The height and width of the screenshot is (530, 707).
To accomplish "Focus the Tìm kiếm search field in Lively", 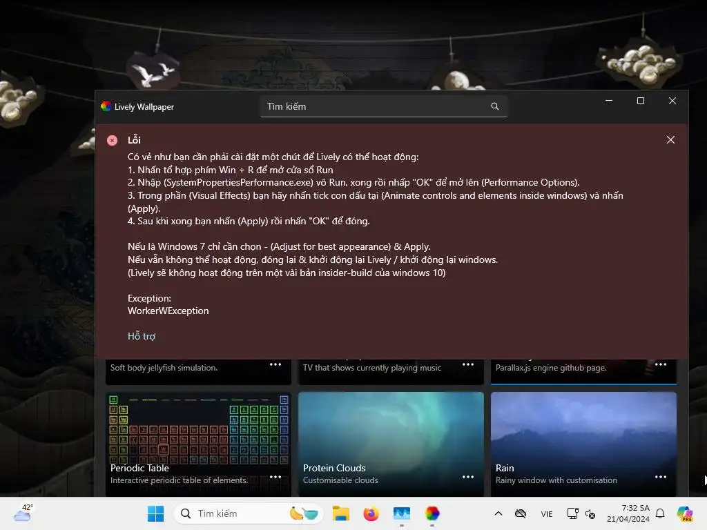I will click(x=384, y=106).
